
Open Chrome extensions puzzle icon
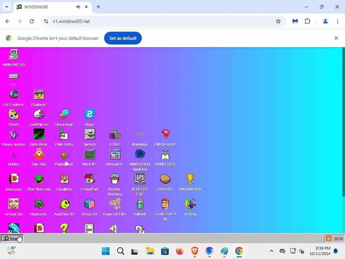coord(307,21)
